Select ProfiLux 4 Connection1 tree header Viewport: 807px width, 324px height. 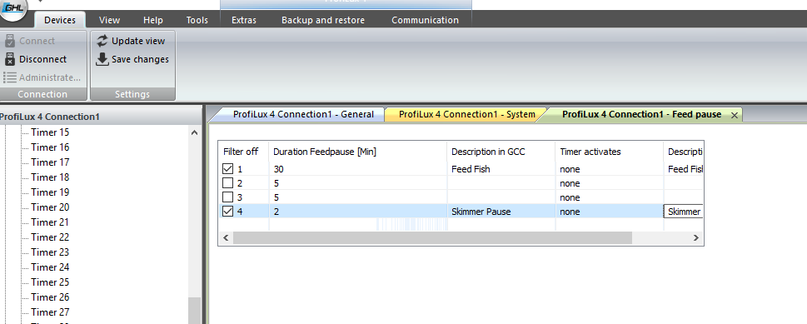[x=50, y=117]
